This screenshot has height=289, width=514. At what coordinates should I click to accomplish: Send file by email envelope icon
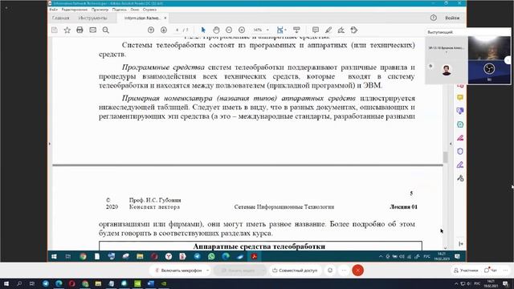point(93,31)
